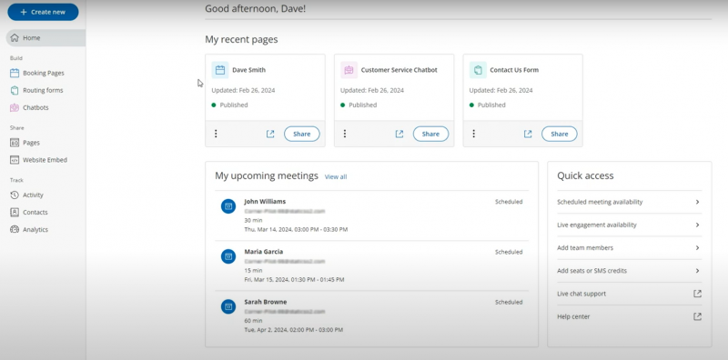Click the Help center external-link icon
This screenshot has width=728, height=360.
pyautogui.click(x=697, y=317)
